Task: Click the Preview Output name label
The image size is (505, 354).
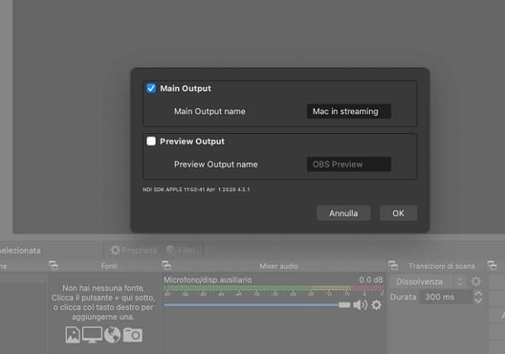Action: click(x=216, y=165)
